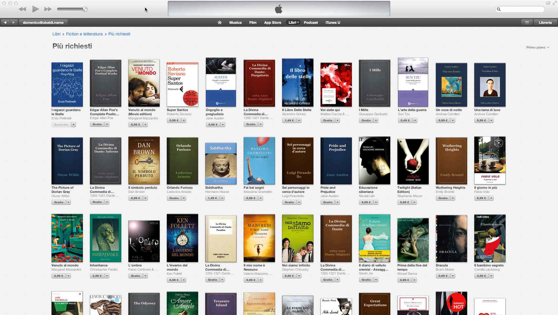
Task: Open Il libro delle stelle cover
Action: [x=298, y=82]
